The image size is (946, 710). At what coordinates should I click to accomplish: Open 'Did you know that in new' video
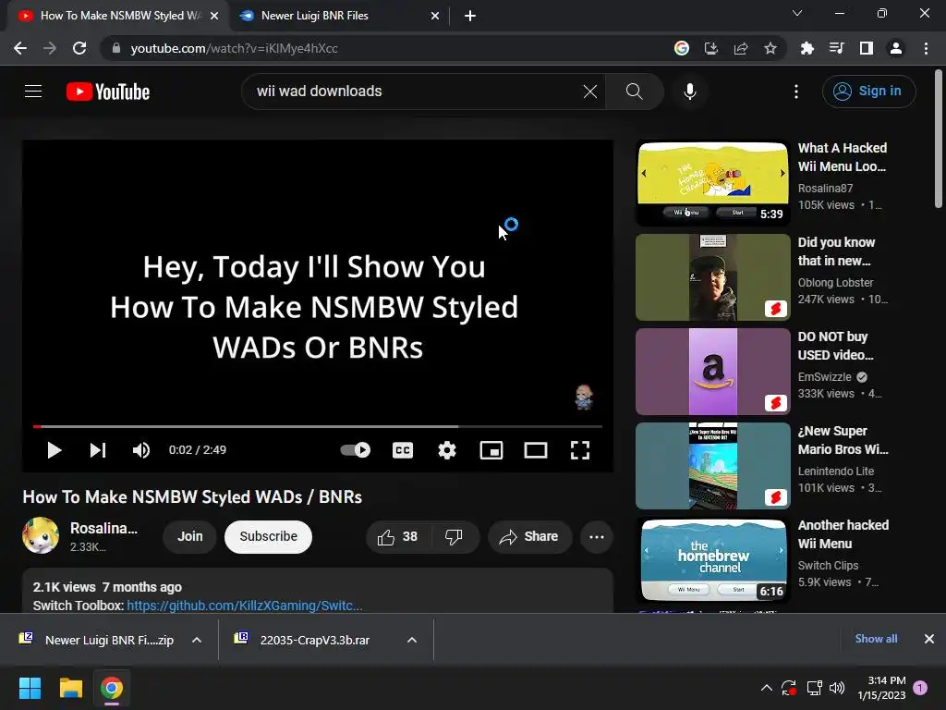[712, 277]
